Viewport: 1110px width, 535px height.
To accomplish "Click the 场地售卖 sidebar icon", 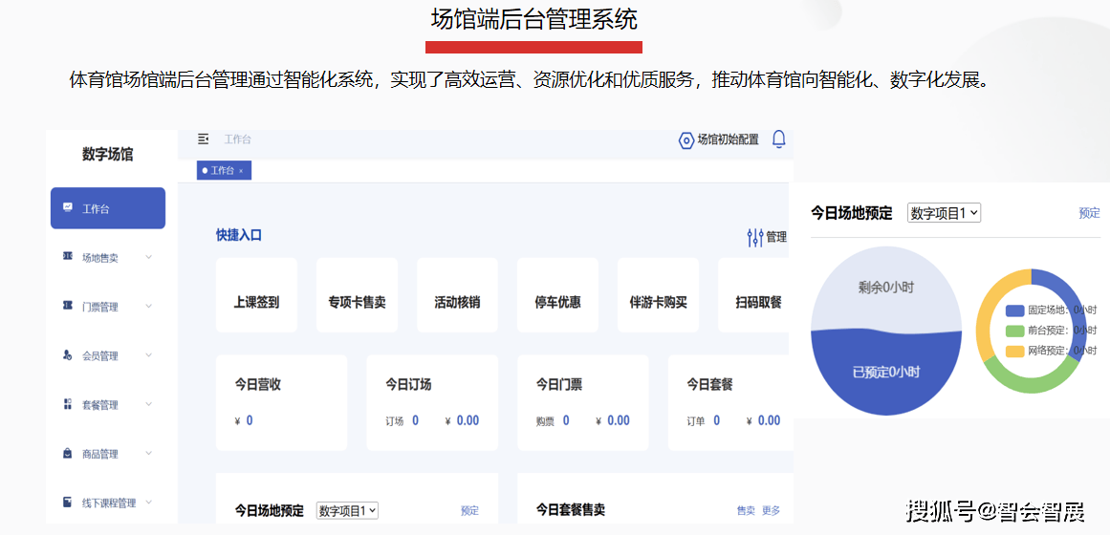I will click(x=67, y=257).
